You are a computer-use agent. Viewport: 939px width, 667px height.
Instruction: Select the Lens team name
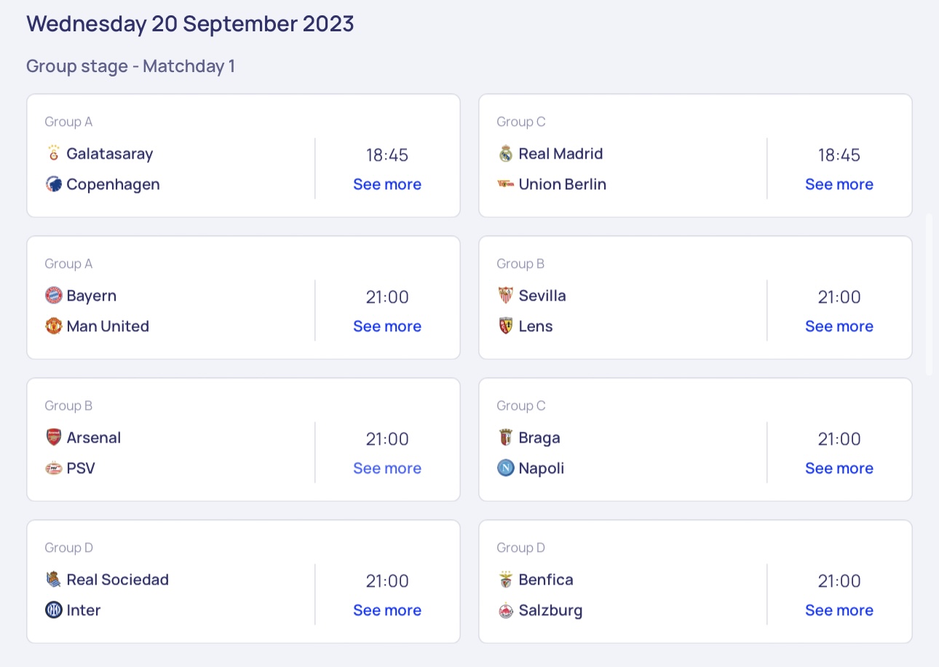(536, 326)
